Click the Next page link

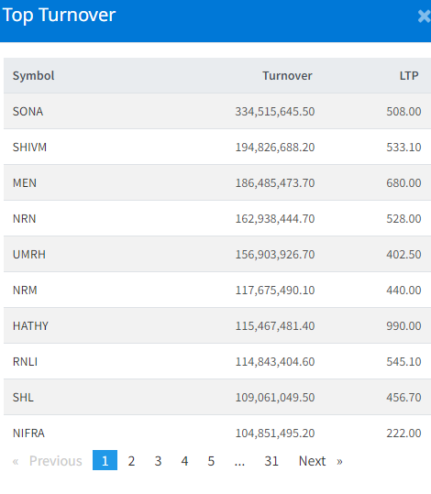[320, 461]
